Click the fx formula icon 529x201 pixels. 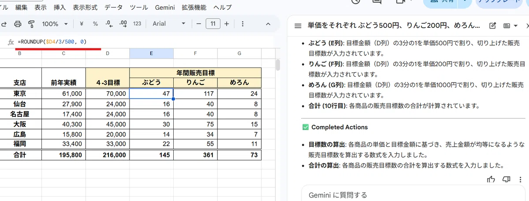point(11,42)
